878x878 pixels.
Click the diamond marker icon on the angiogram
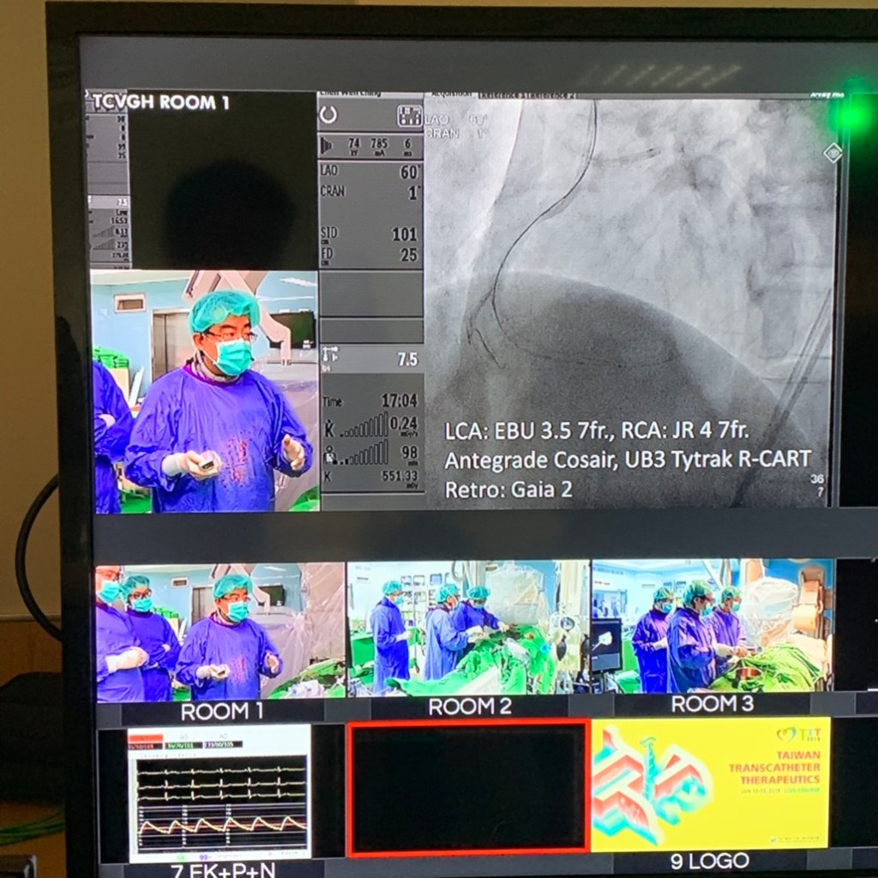(832, 153)
